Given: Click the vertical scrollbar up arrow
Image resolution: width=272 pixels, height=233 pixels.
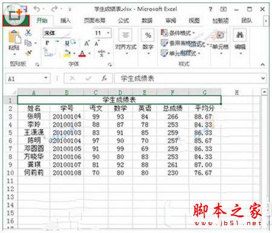Looking at the screenshot, I should coord(264,92).
